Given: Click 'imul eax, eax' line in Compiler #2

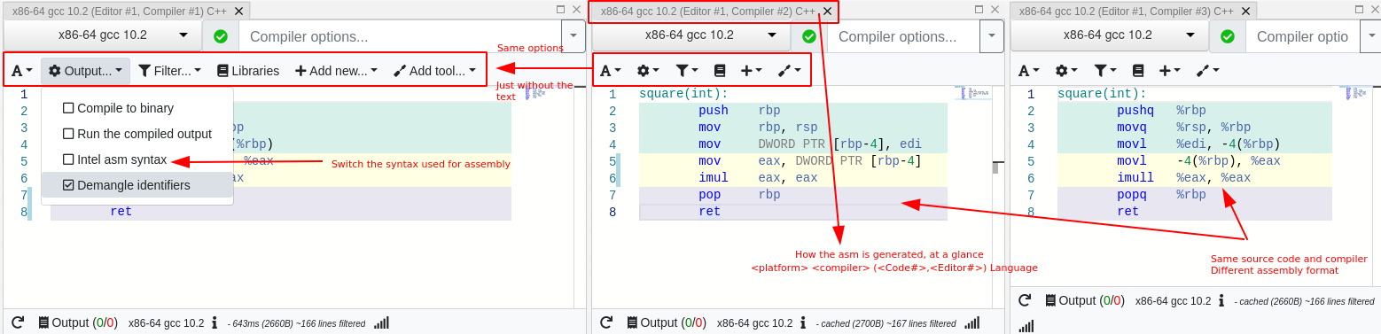Looking at the screenshot, I should click(793, 178).
